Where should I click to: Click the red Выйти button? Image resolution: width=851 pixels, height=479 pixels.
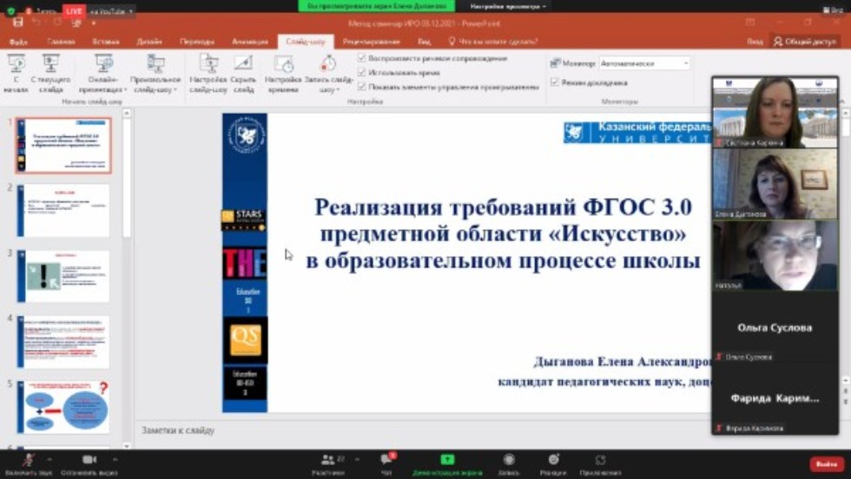826,464
